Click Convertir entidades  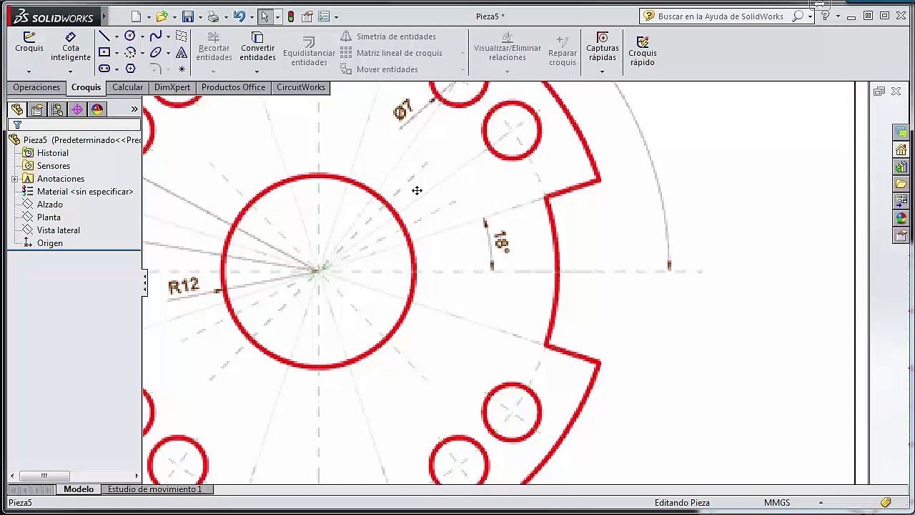pyautogui.click(x=257, y=47)
